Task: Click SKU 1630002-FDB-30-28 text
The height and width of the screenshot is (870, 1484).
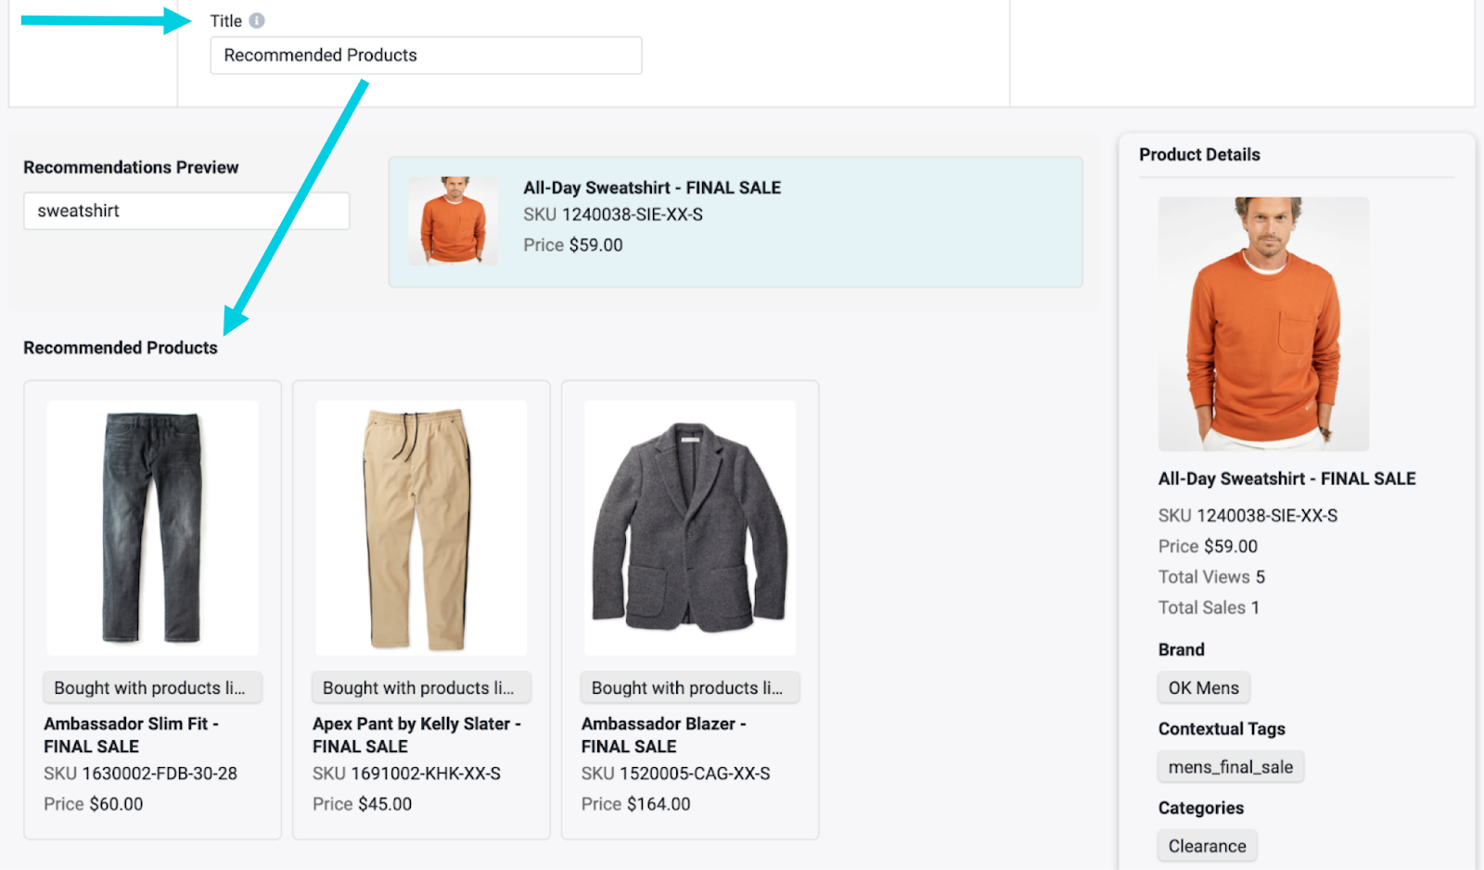Action: point(140,773)
